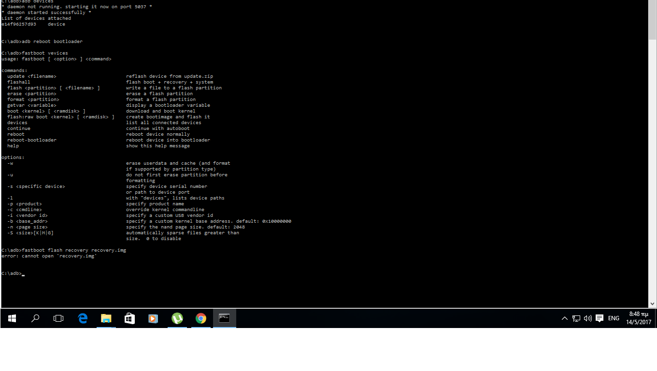
Task: Launch Microsoft Edge from the taskbar
Action: (x=83, y=318)
